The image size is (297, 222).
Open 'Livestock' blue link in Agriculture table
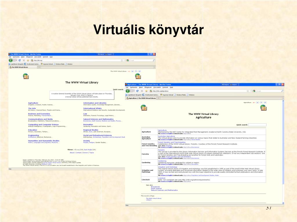point(162,178)
